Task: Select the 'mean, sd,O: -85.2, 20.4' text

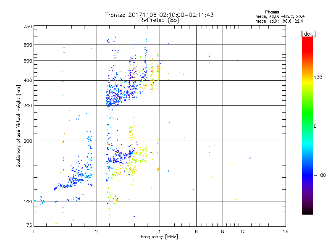Action: click(280, 17)
